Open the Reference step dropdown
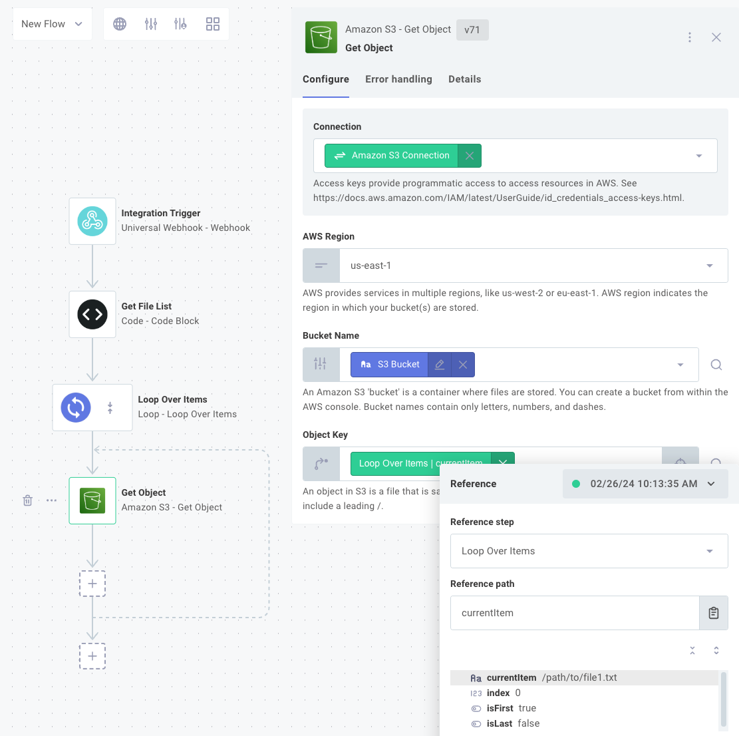The height and width of the screenshot is (736, 739). coord(589,551)
